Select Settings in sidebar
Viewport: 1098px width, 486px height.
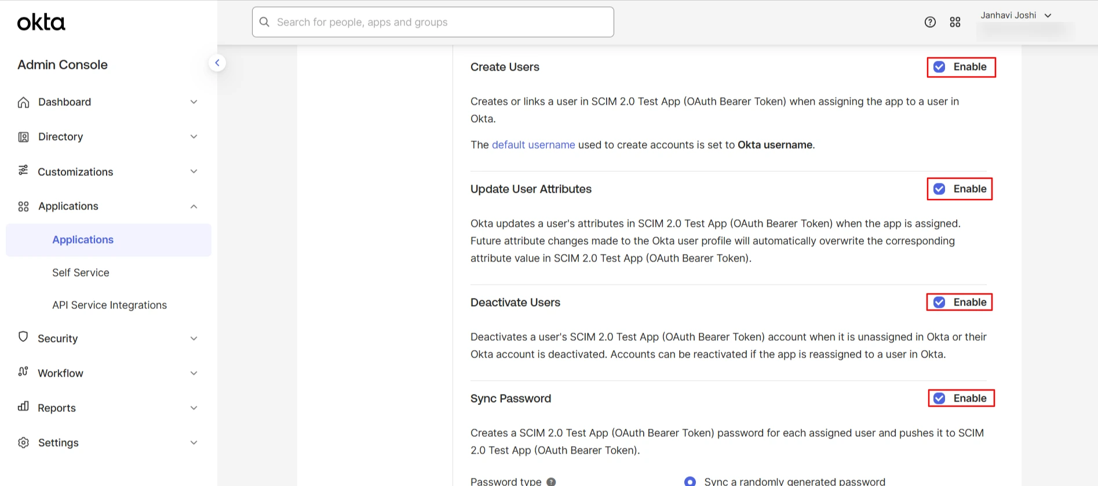(x=58, y=443)
